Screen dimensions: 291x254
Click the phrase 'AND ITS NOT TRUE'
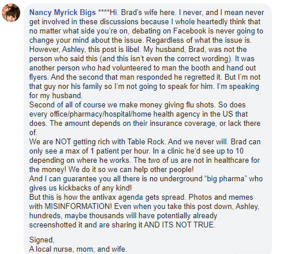(x=180, y=225)
